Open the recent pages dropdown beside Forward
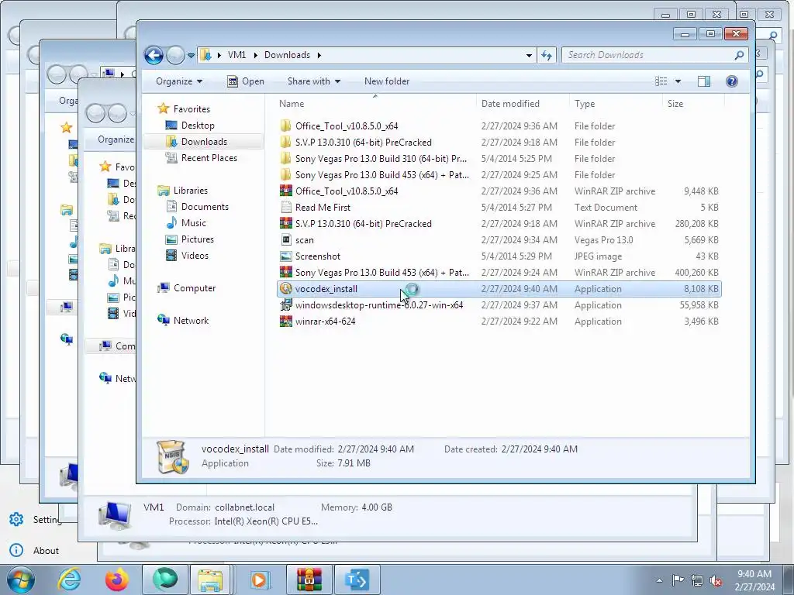794x595 pixels. point(191,56)
